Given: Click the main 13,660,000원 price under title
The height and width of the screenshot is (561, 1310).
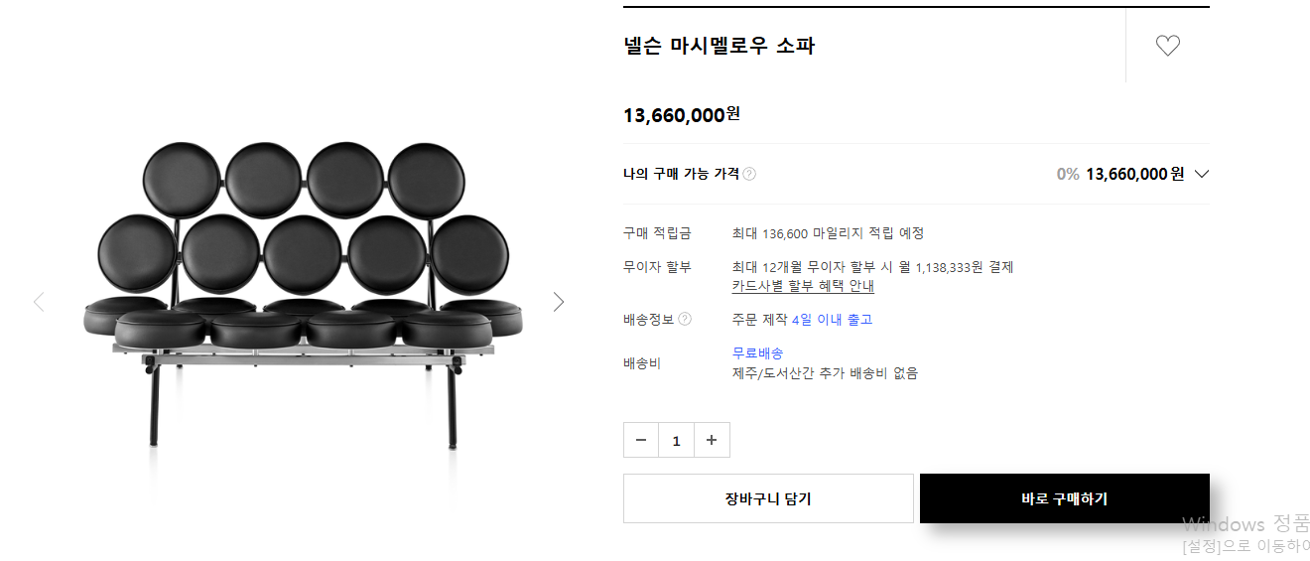Looking at the screenshot, I should [x=681, y=115].
